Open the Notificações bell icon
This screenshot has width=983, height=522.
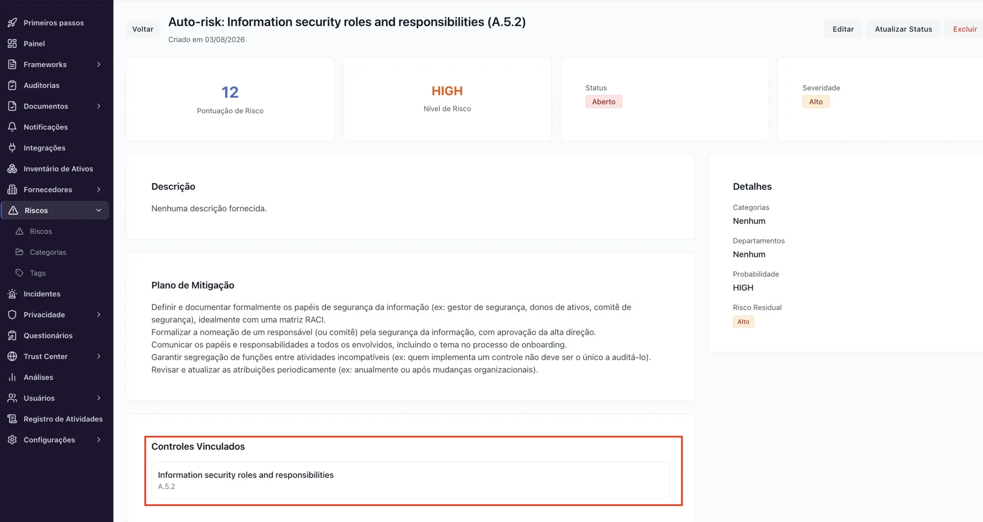[x=12, y=127]
